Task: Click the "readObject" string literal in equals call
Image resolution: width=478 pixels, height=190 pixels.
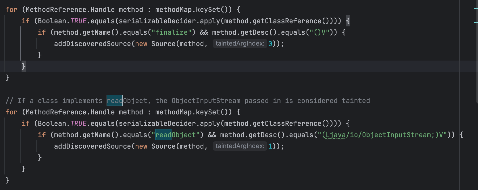Action: [175, 135]
